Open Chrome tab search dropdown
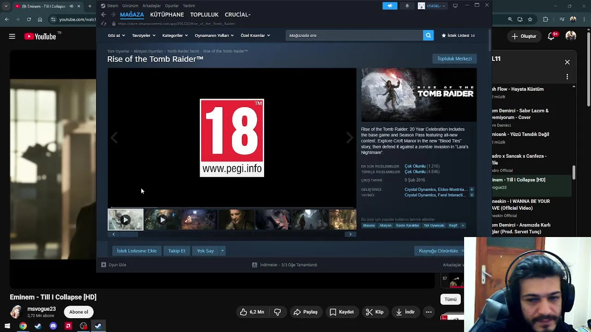 (x=6, y=6)
